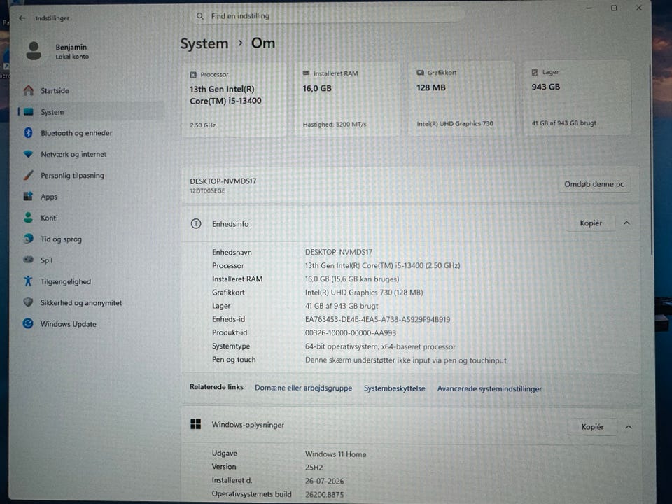Click the Grafikkort icon on card
Screen dimensions: 672x504
tap(420, 73)
